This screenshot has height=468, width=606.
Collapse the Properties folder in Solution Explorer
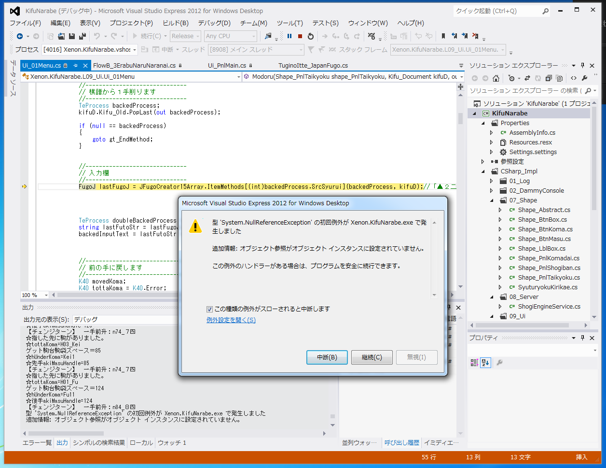click(483, 123)
